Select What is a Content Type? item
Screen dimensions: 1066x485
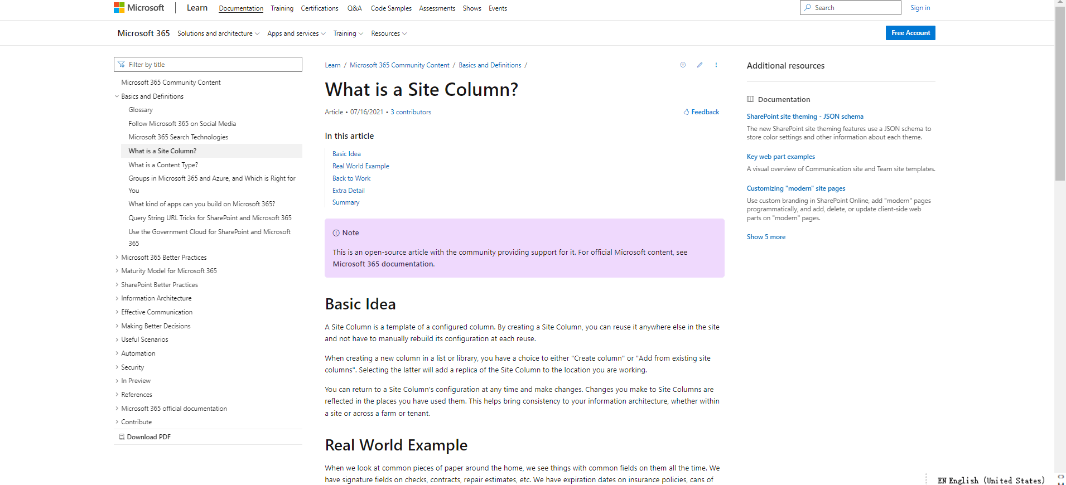point(163,165)
